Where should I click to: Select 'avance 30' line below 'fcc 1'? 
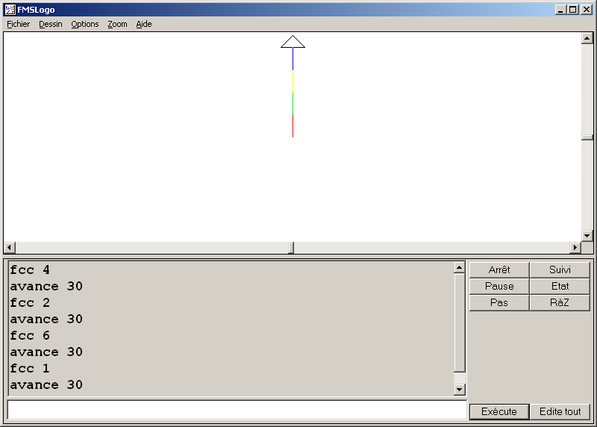click(x=46, y=384)
